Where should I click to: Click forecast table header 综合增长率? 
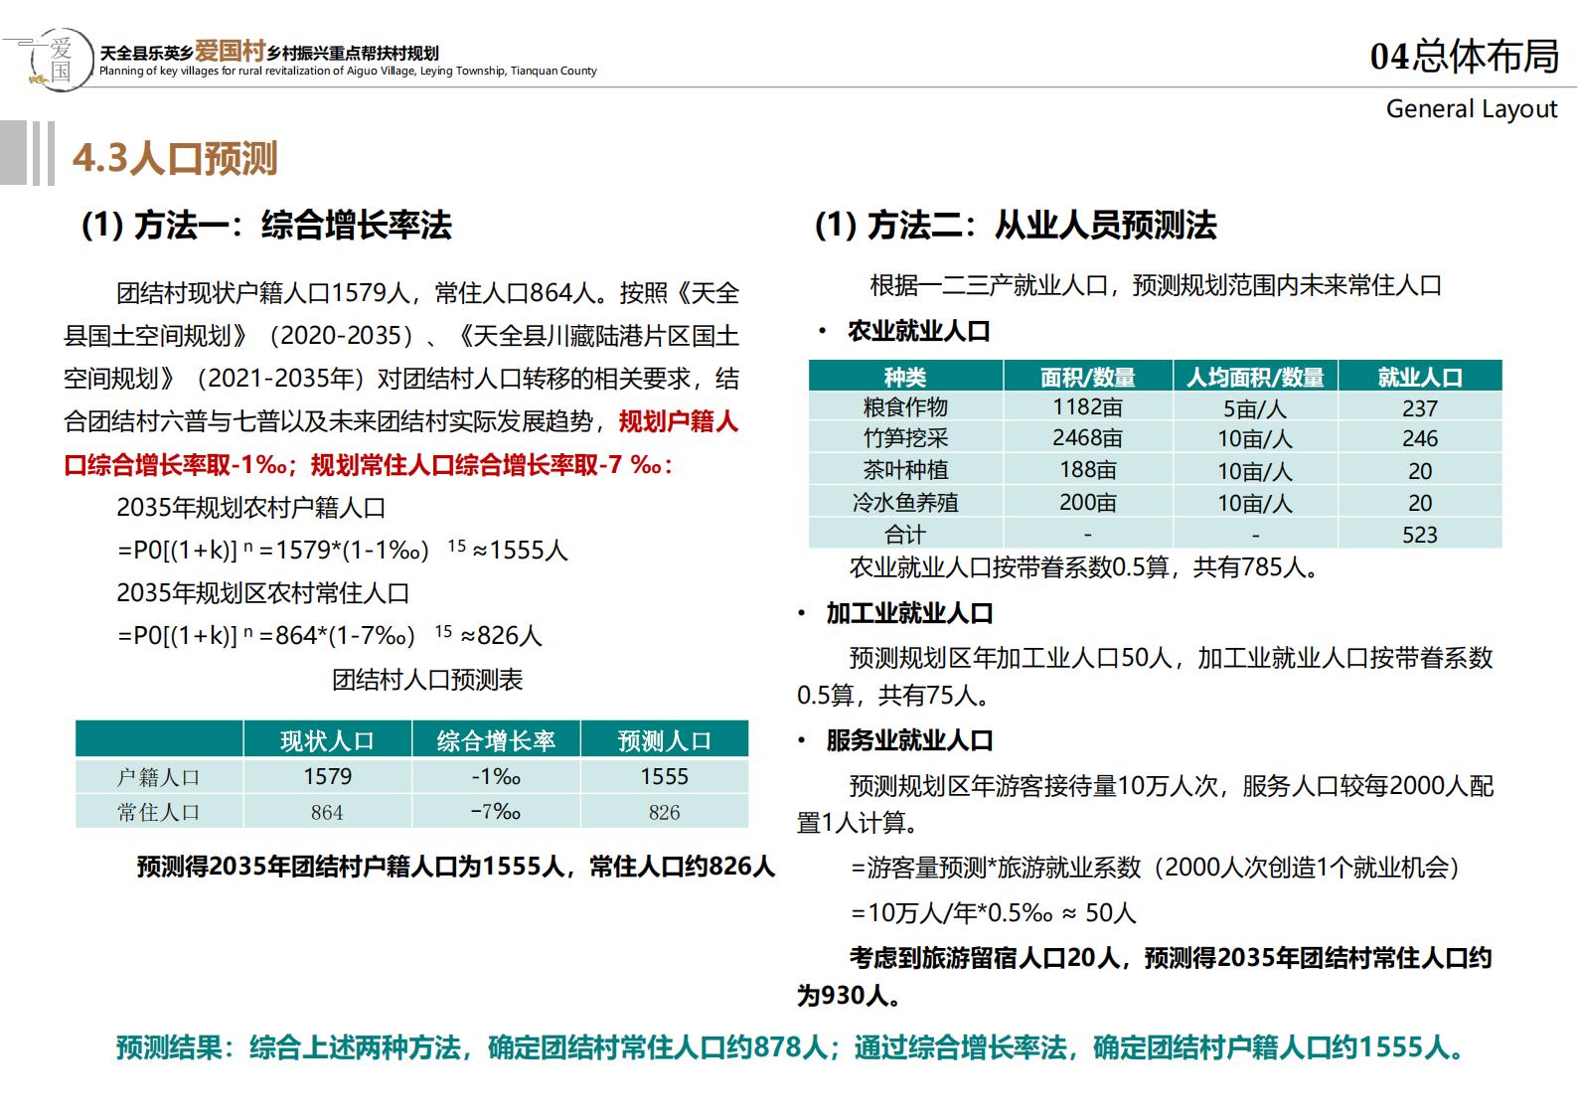[496, 740]
